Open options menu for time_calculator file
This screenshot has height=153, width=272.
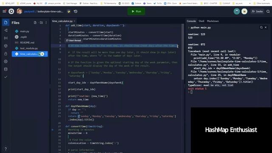click(46, 54)
